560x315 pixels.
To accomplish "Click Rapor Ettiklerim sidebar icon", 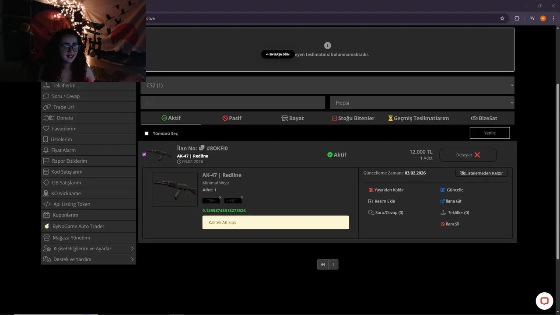I will tap(46, 161).
